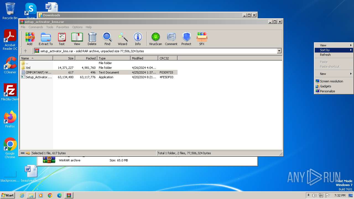Viewport: 354px width, 199px height.
Task: Sort by the Size column header
Action: click(64, 58)
